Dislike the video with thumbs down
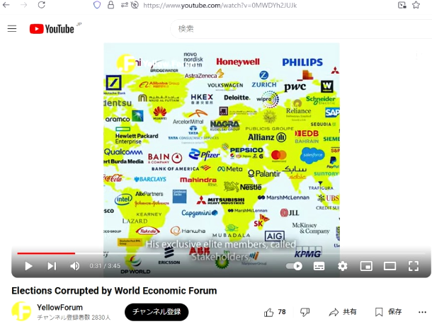Screen dimensions: 432x324 [305, 312]
